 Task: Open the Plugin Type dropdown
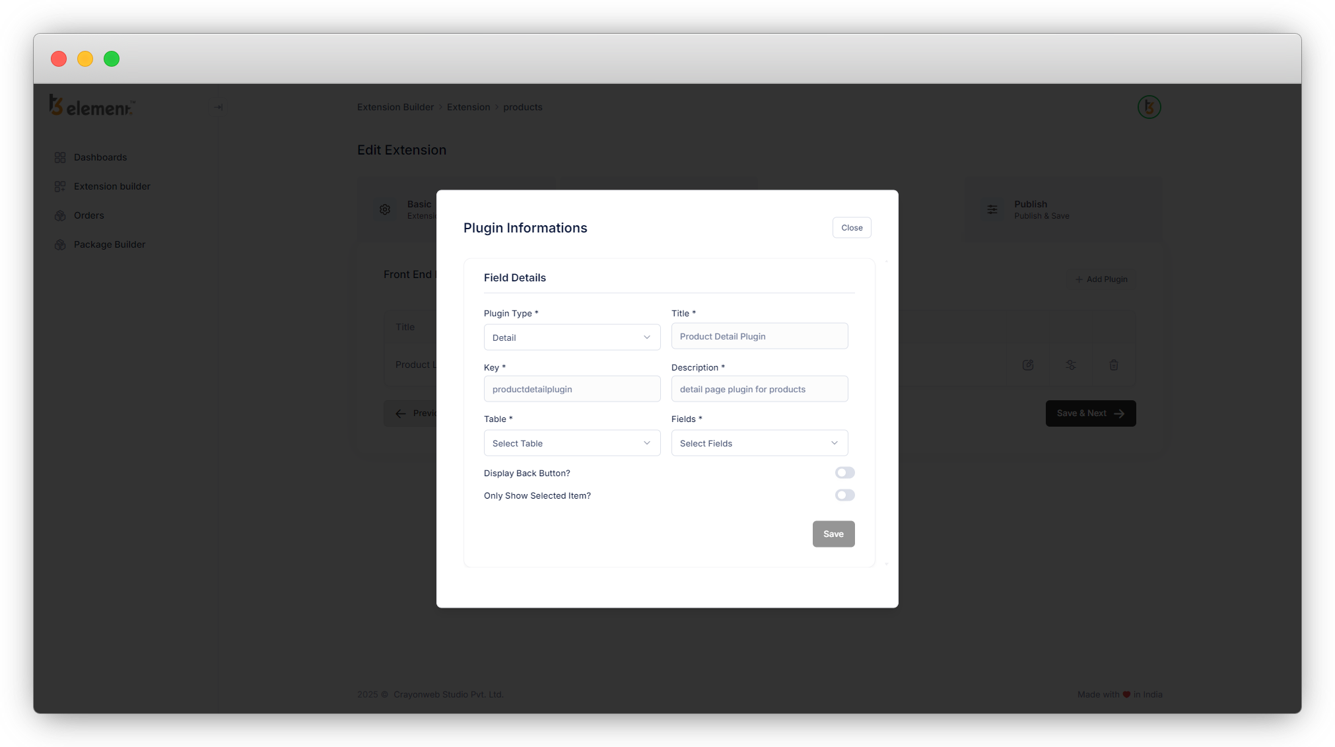click(572, 338)
